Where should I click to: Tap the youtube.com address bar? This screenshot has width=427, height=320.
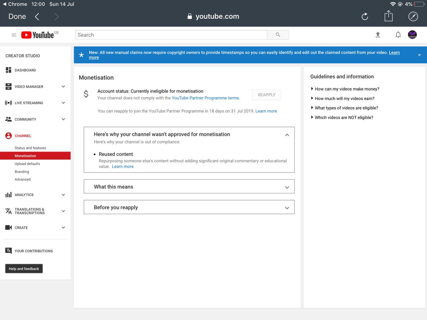coord(213,16)
